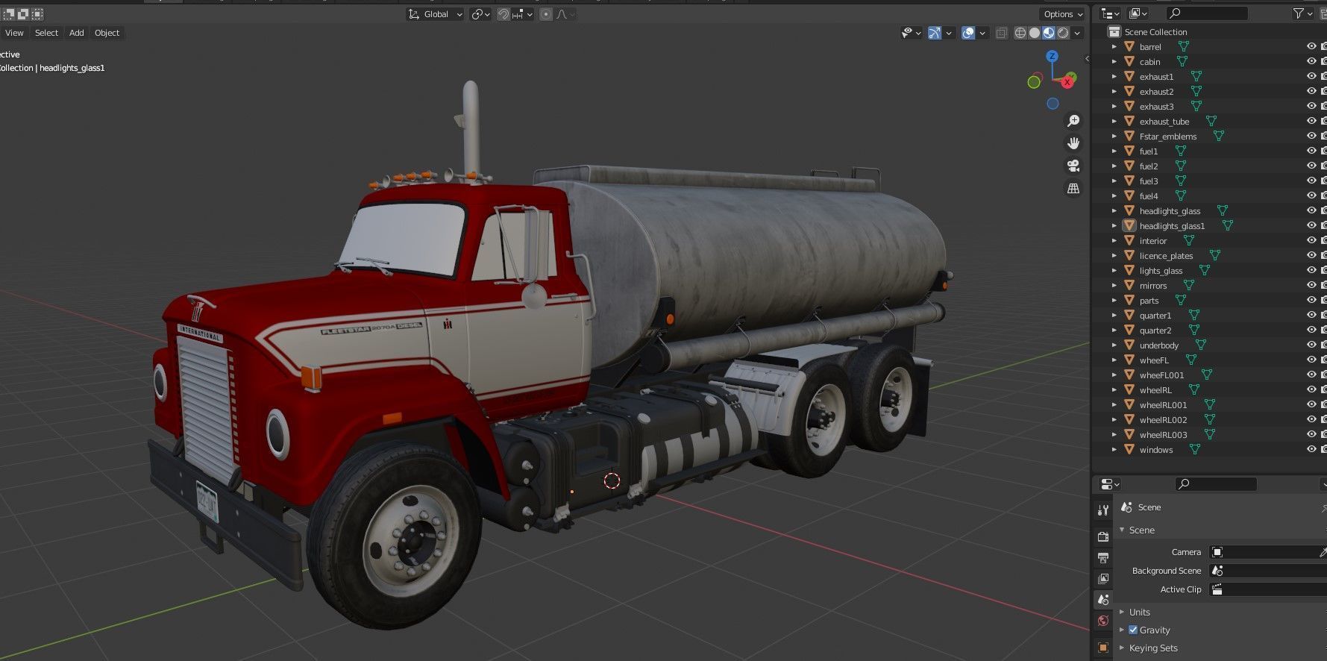This screenshot has height=661, width=1327.
Task: Select headlights_glass in the outliner
Action: [x=1170, y=211]
